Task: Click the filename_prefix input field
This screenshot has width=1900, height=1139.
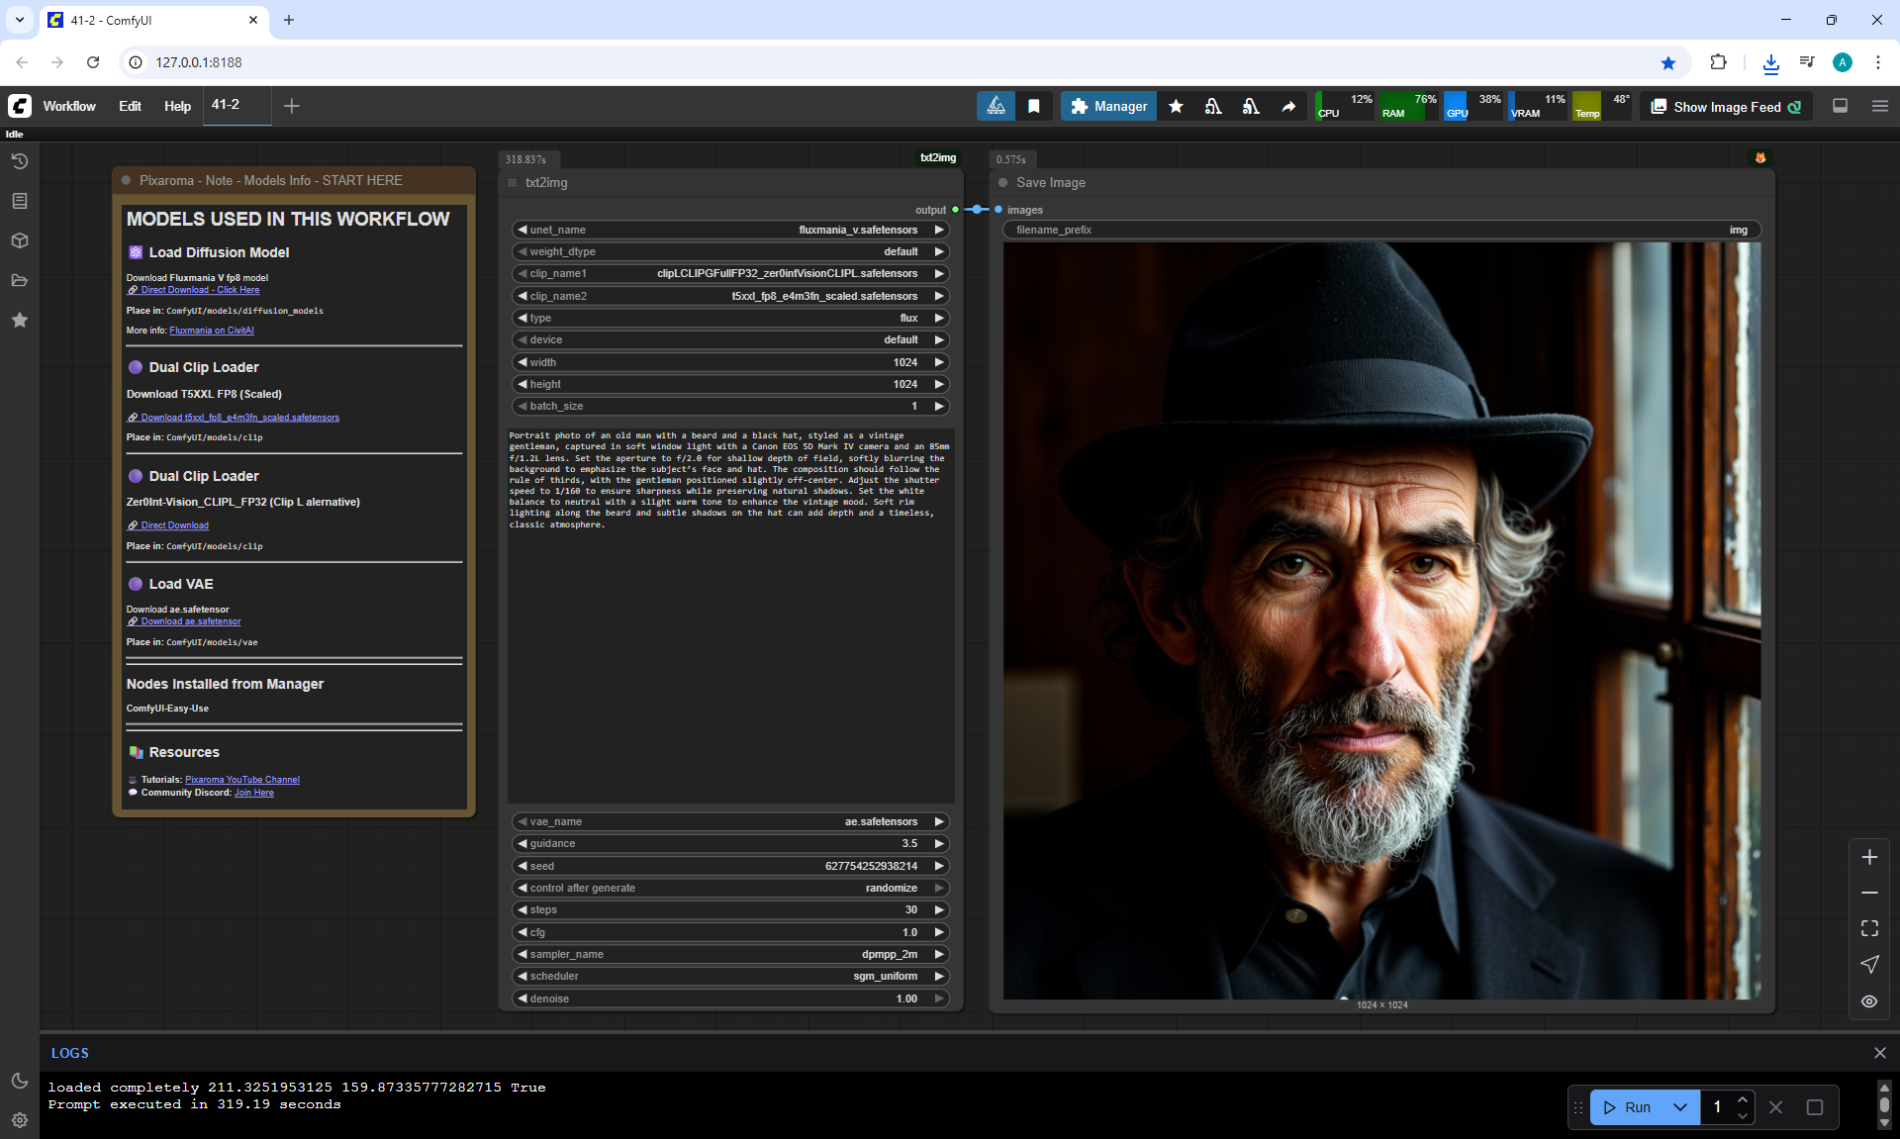Action: pyautogui.click(x=1381, y=230)
